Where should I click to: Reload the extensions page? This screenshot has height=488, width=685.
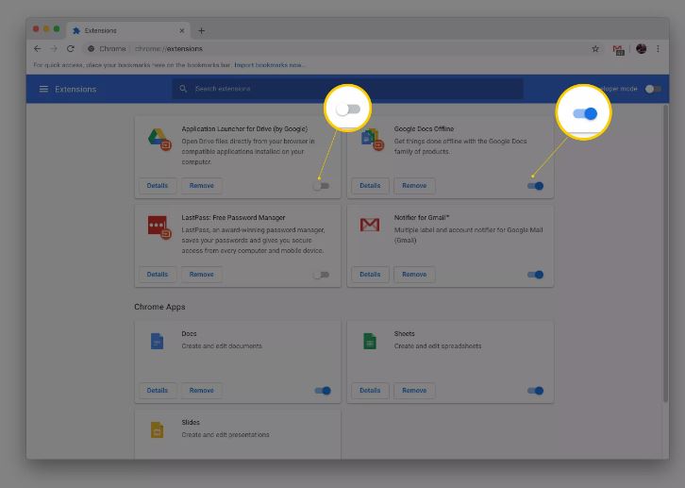pyautogui.click(x=71, y=48)
